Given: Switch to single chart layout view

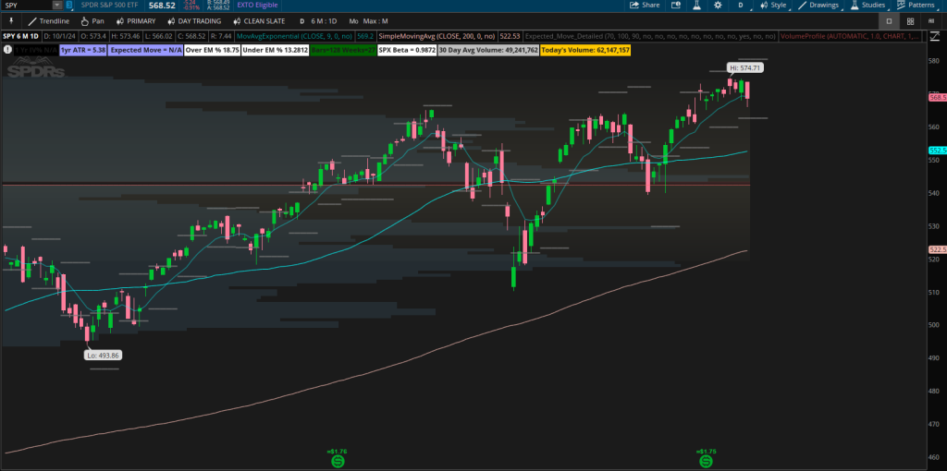Looking at the screenshot, I should tap(889, 20).
